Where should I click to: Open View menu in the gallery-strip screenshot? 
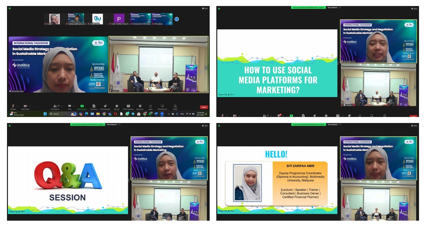click(205, 8)
